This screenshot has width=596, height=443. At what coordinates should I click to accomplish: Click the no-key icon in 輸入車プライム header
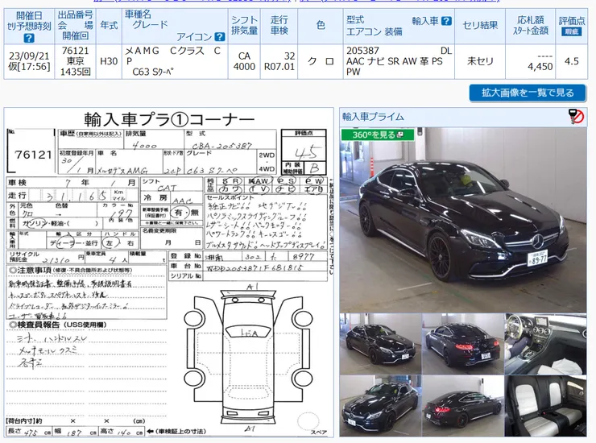[x=576, y=116]
